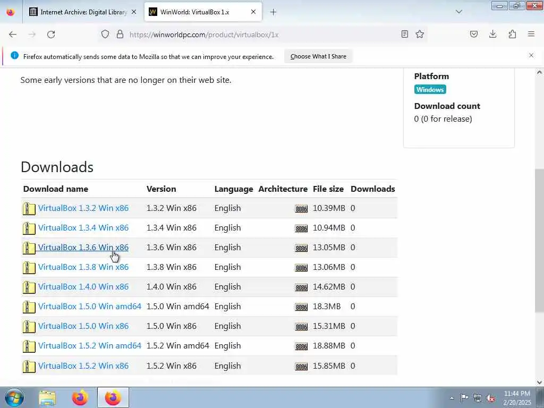544x408 pixels.
Task: Click the network tray icon
Action: 478,398
